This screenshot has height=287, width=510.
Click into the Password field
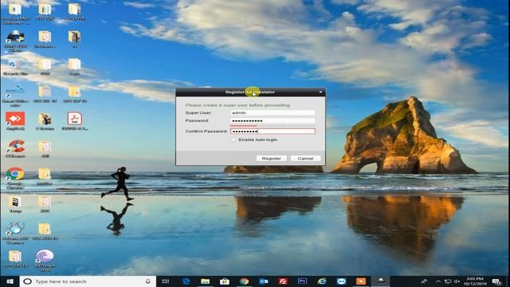(x=273, y=120)
